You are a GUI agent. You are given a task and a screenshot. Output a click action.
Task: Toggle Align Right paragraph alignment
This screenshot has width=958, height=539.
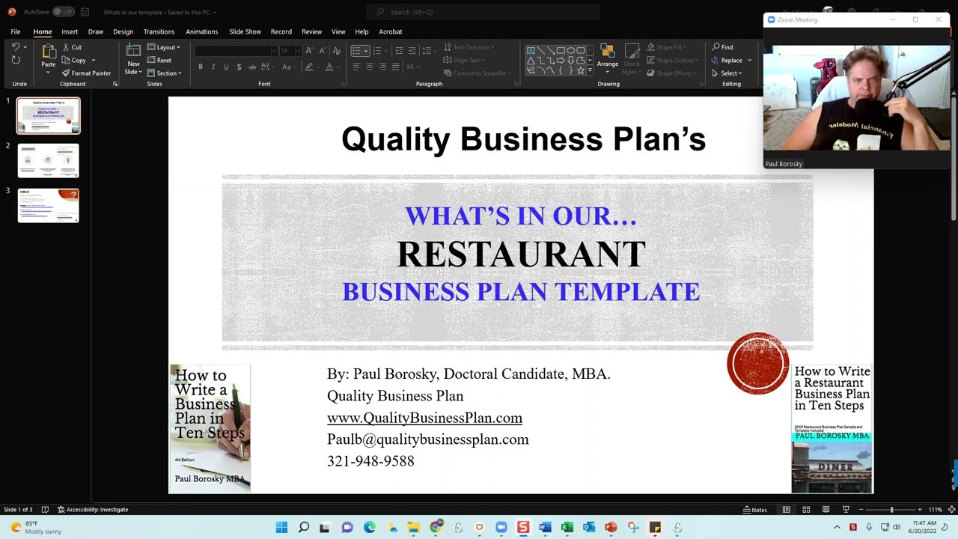(x=382, y=67)
